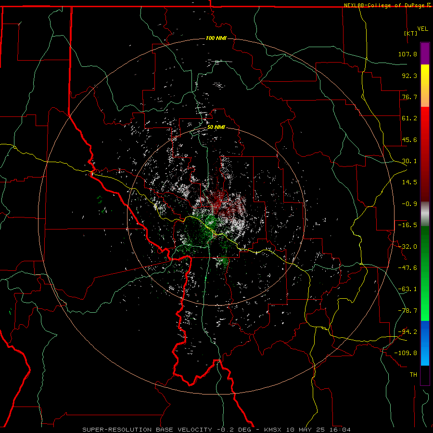The height and width of the screenshot is (433, 433).
Task: Click the 50 NMI range ring label
Action: pos(216,127)
